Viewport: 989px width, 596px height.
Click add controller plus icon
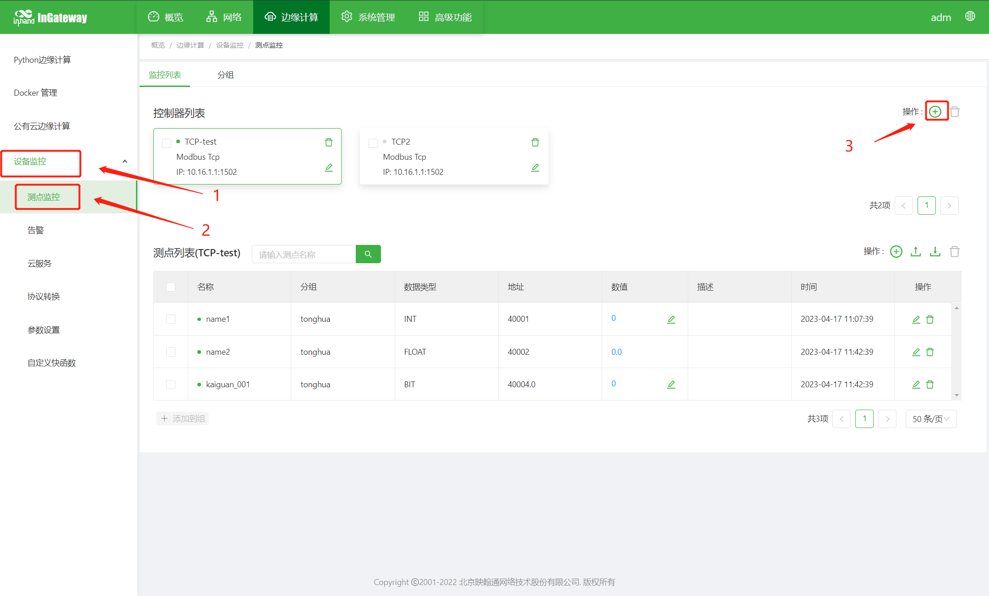tap(935, 112)
